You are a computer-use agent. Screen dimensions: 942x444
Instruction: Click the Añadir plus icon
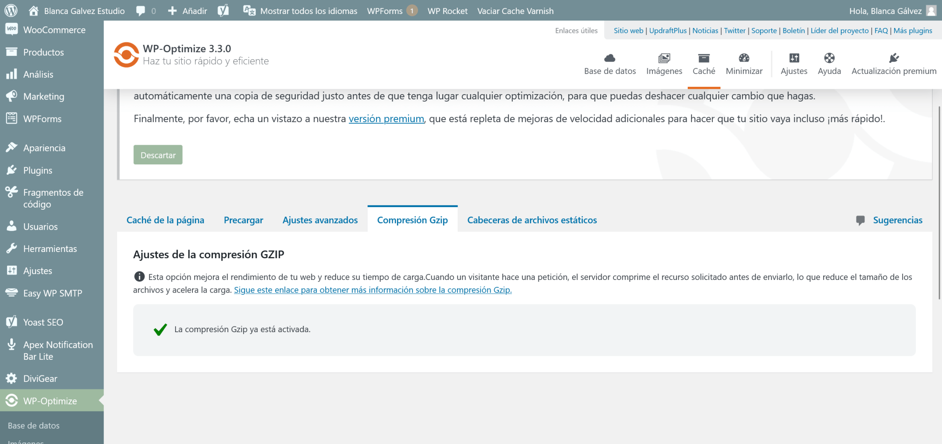click(x=172, y=11)
